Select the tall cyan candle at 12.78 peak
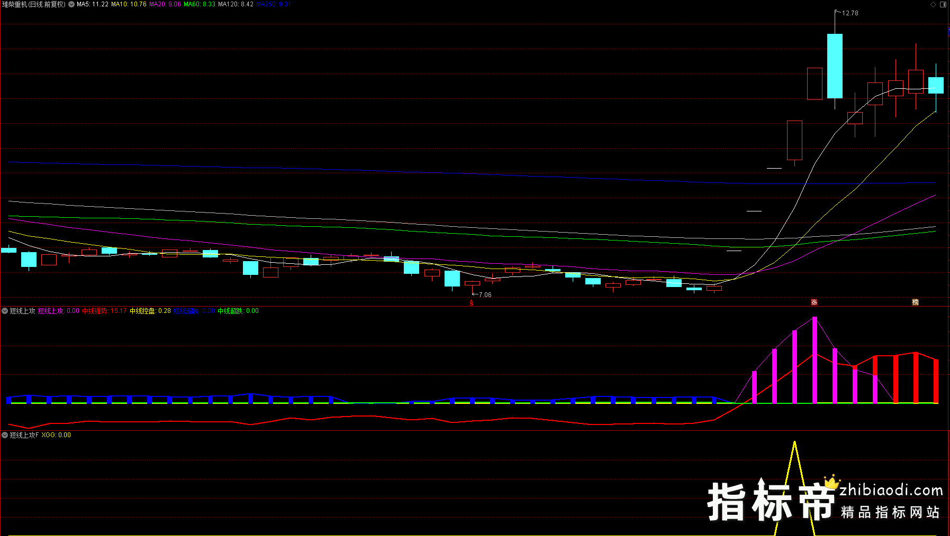 coord(835,66)
